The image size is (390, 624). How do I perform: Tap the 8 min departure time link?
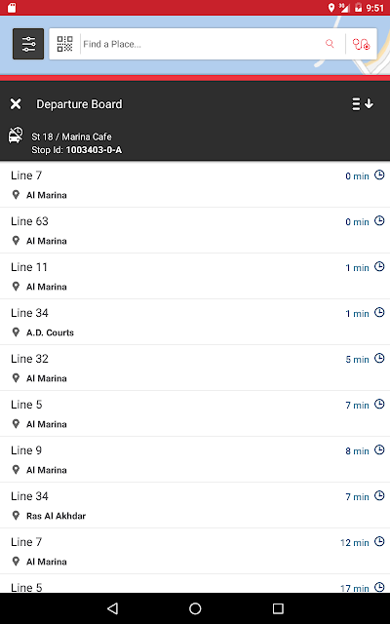(357, 450)
